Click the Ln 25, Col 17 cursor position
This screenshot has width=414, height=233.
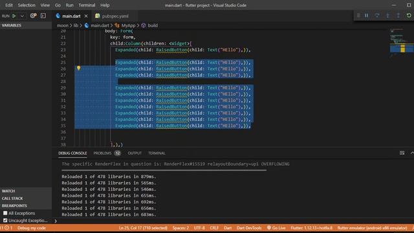point(143,228)
